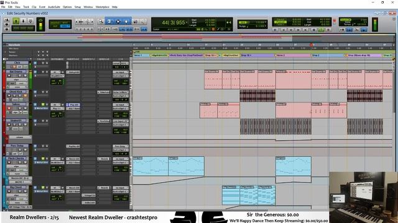This screenshot has height=223, width=398.
Task: Open Bat Drums input path selector
Action: [120, 72]
